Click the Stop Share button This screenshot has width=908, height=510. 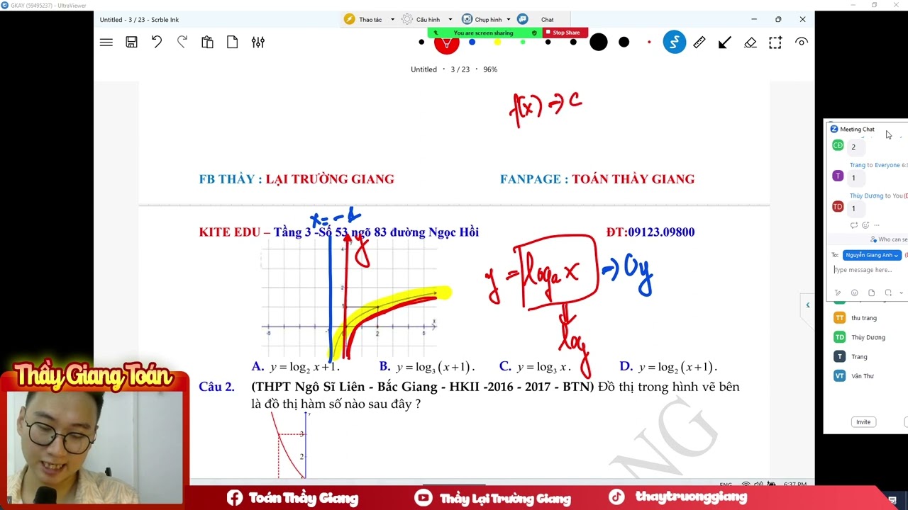tap(565, 33)
